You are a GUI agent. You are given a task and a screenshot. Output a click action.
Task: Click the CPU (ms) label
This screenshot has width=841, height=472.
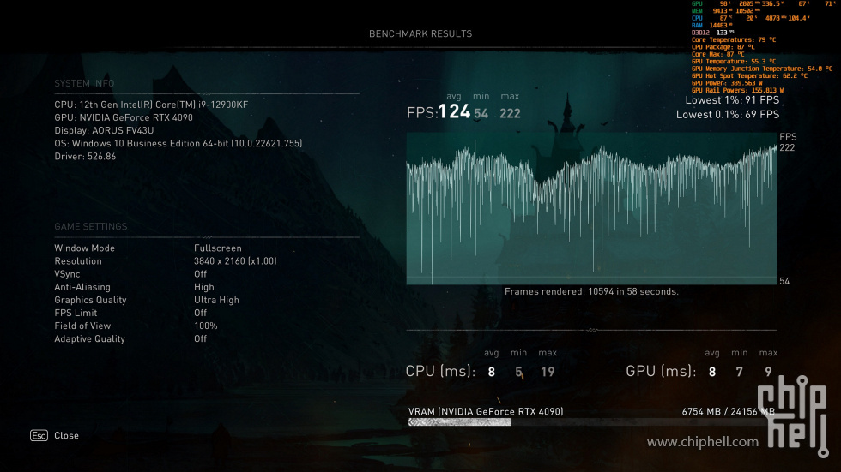[x=440, y=372]
